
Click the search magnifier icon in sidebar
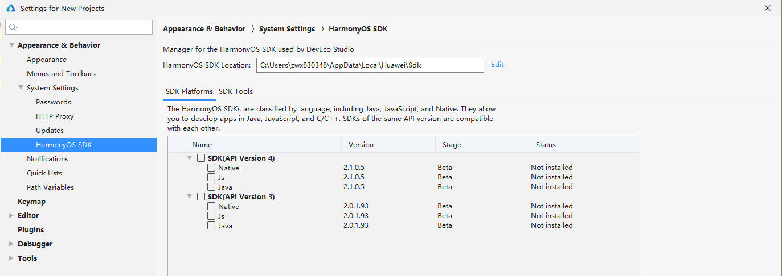pos(14,27)
